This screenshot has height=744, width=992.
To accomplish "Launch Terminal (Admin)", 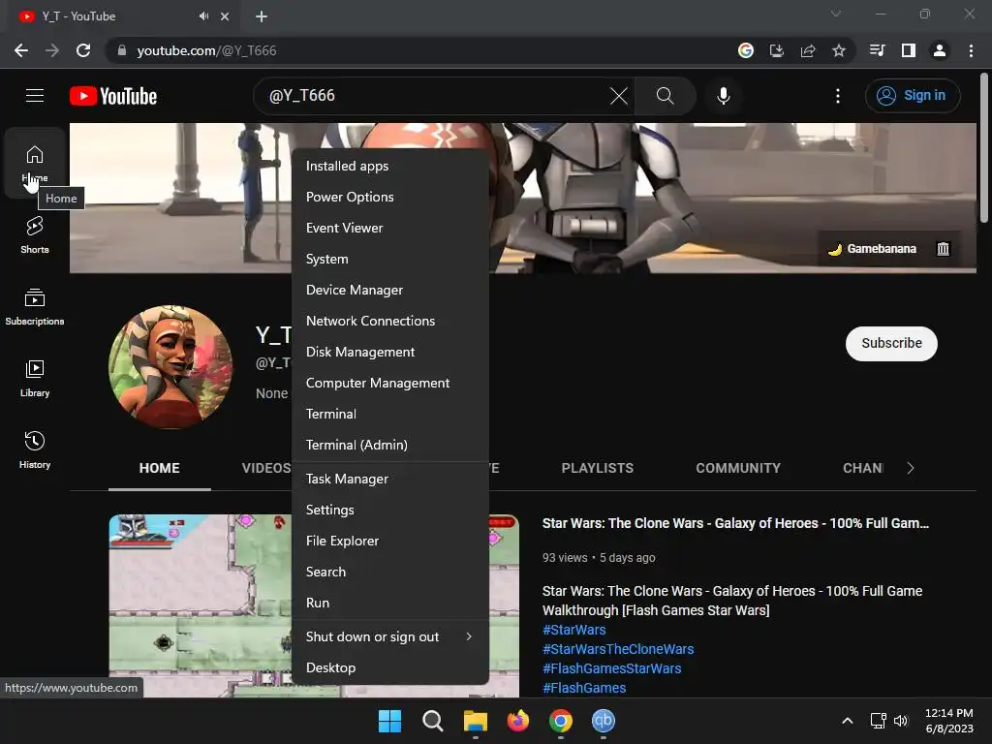I will (389, 445).
